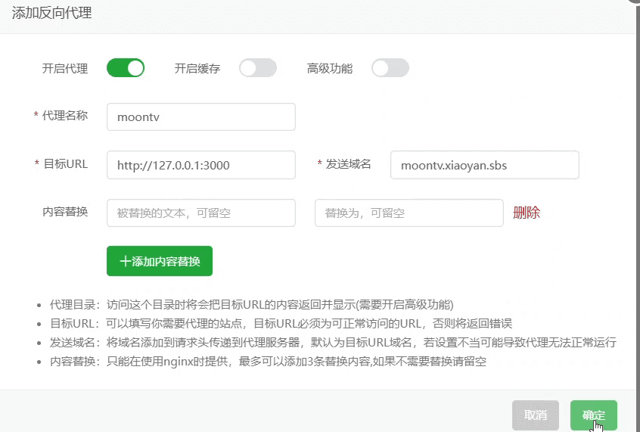Confirm with the 确定 button
Screen dimensions: 640x432
pyautogui.click(x=594, y=415)
